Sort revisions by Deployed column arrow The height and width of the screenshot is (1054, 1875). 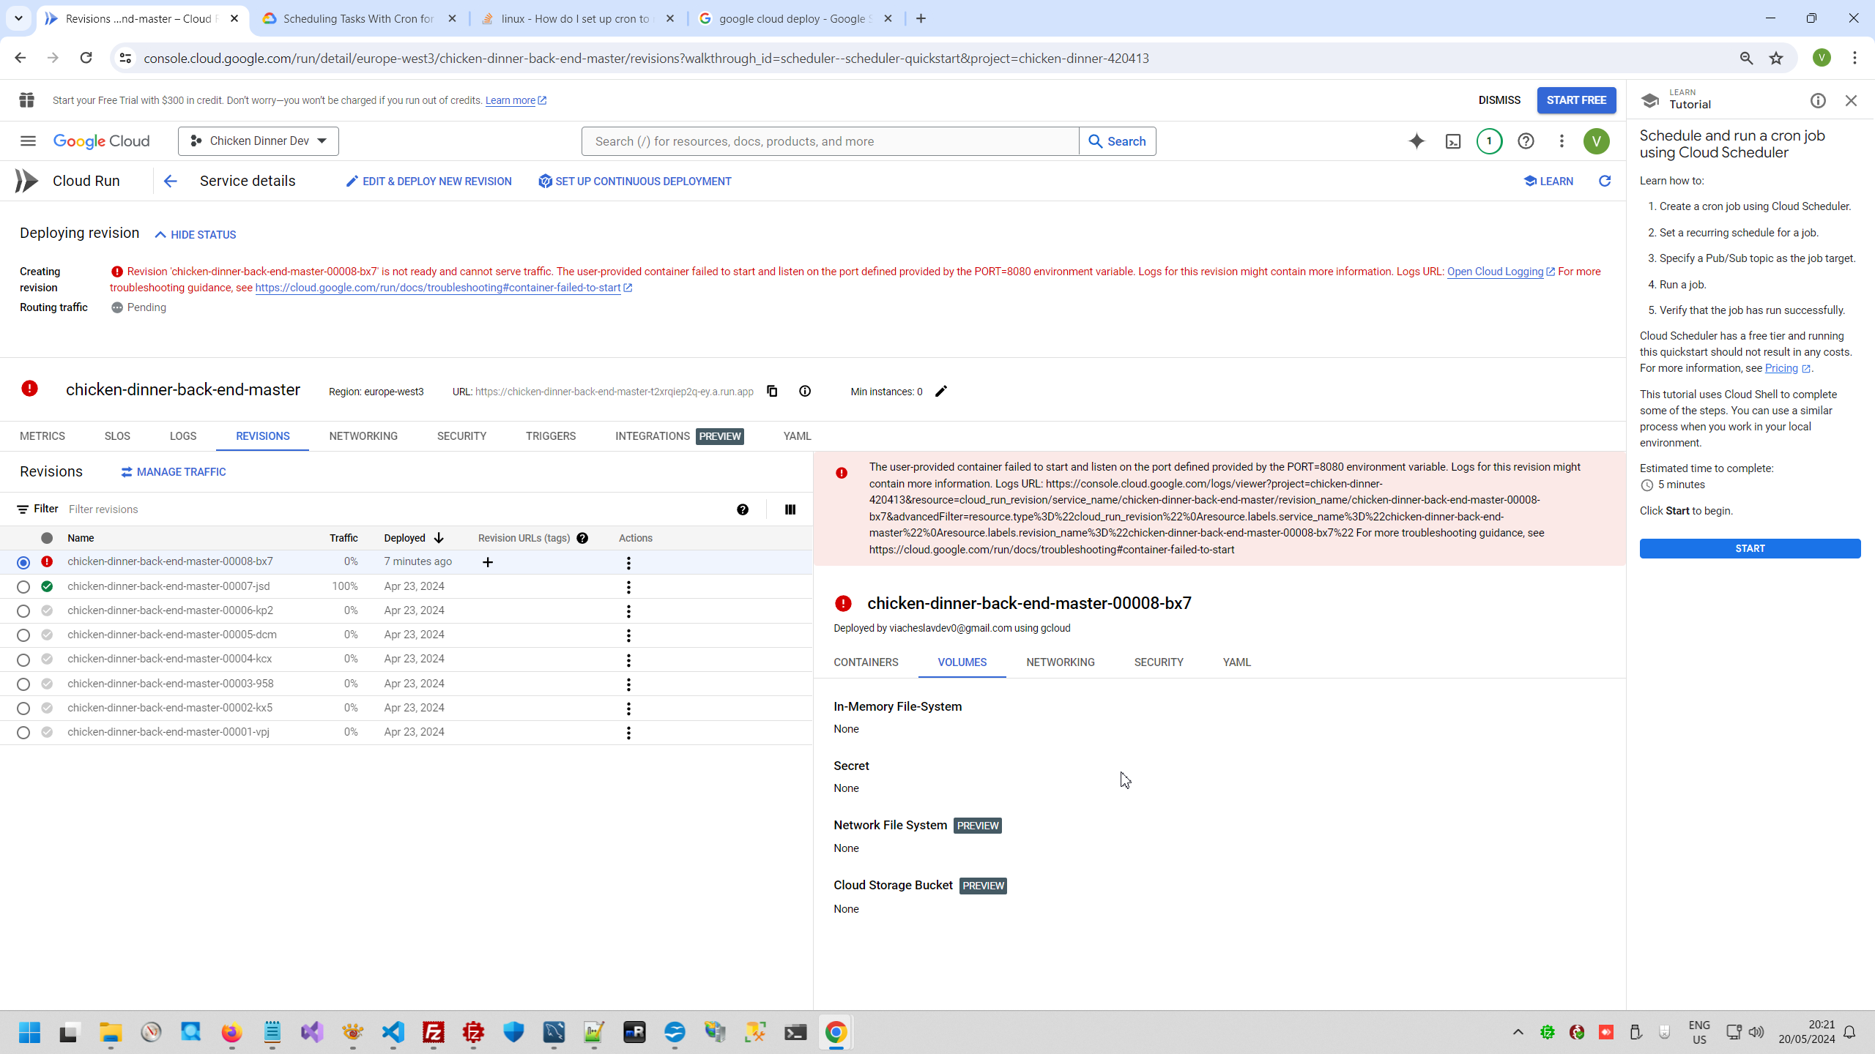[439, 538]
